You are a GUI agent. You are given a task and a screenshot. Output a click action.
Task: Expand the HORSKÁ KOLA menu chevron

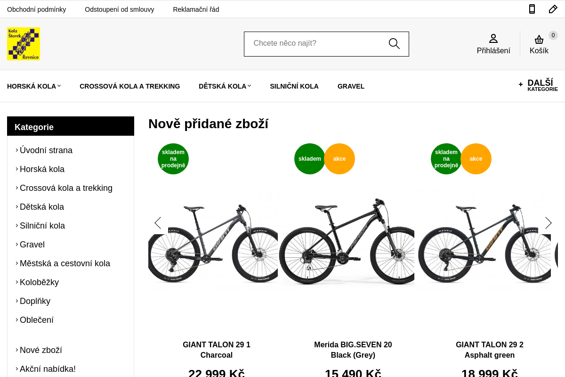click(59, 86)
